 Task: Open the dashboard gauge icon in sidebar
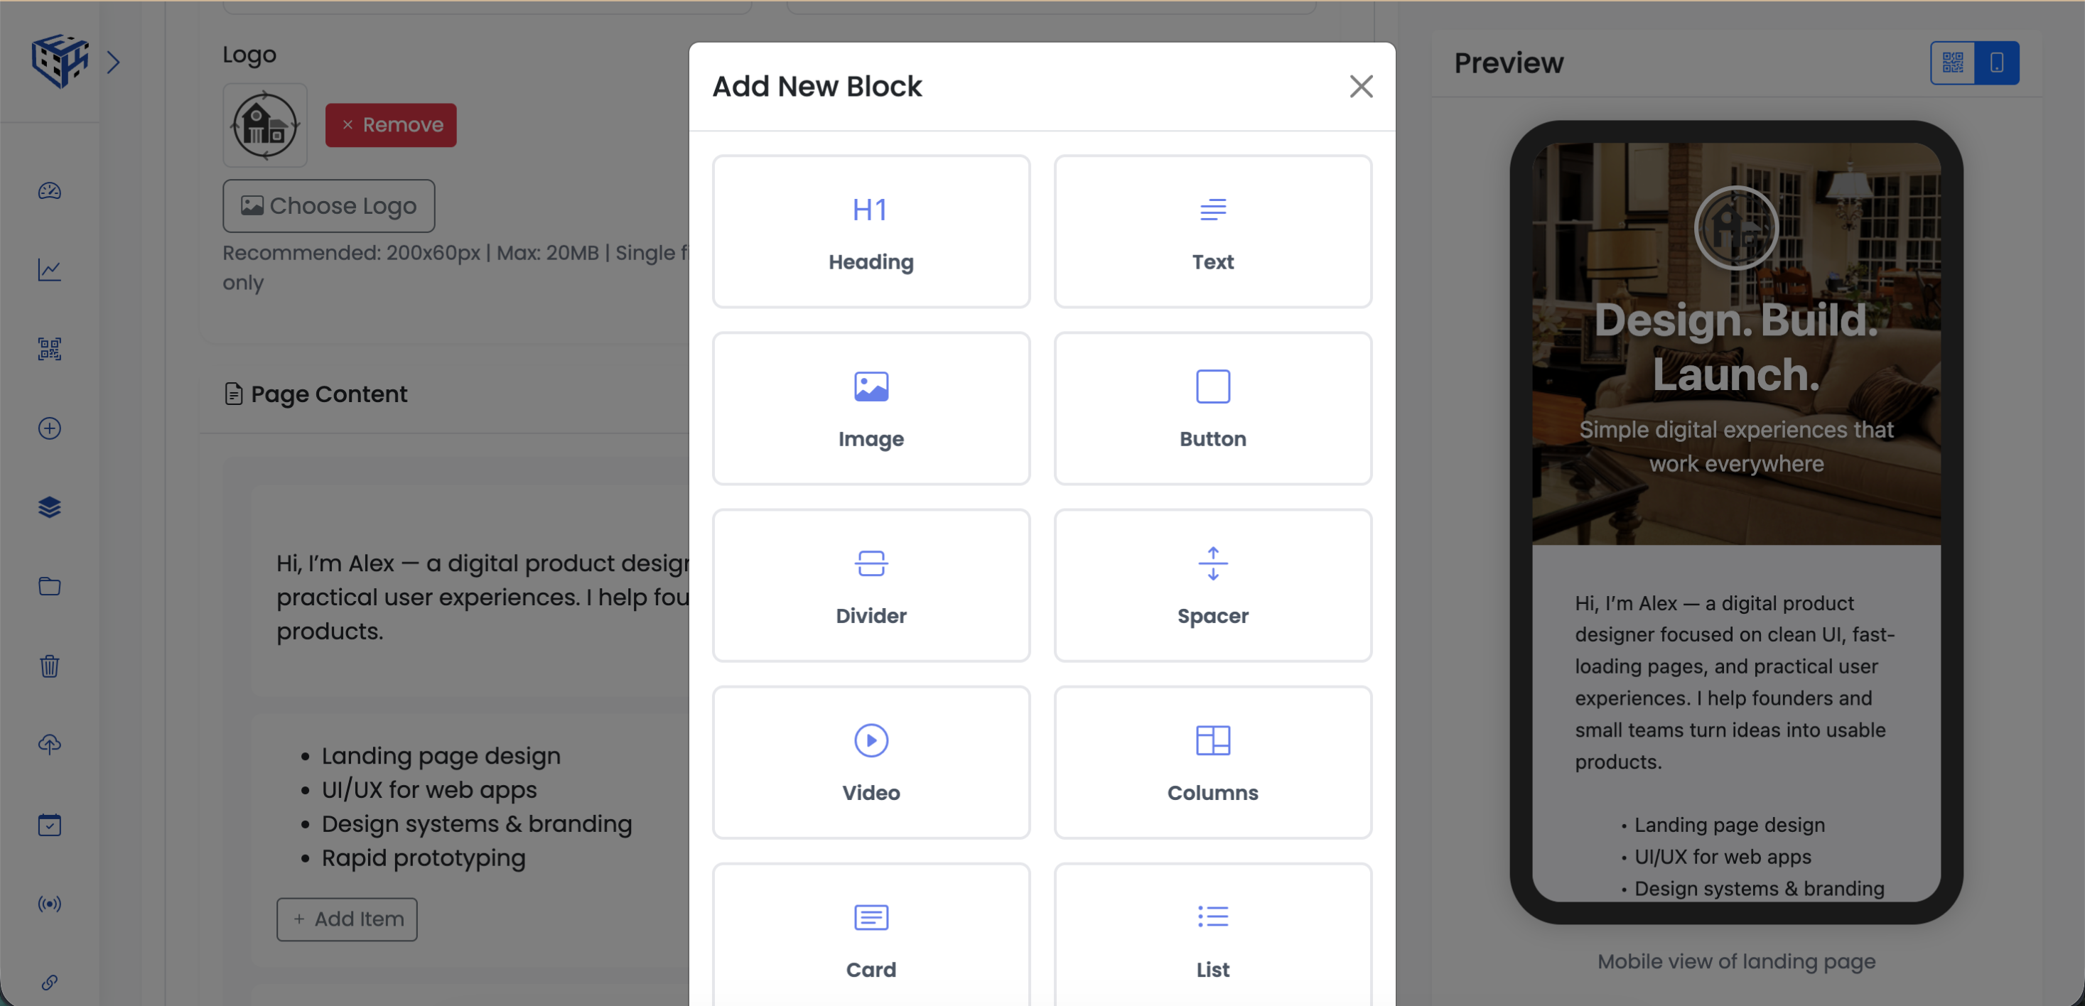[49, 192]
